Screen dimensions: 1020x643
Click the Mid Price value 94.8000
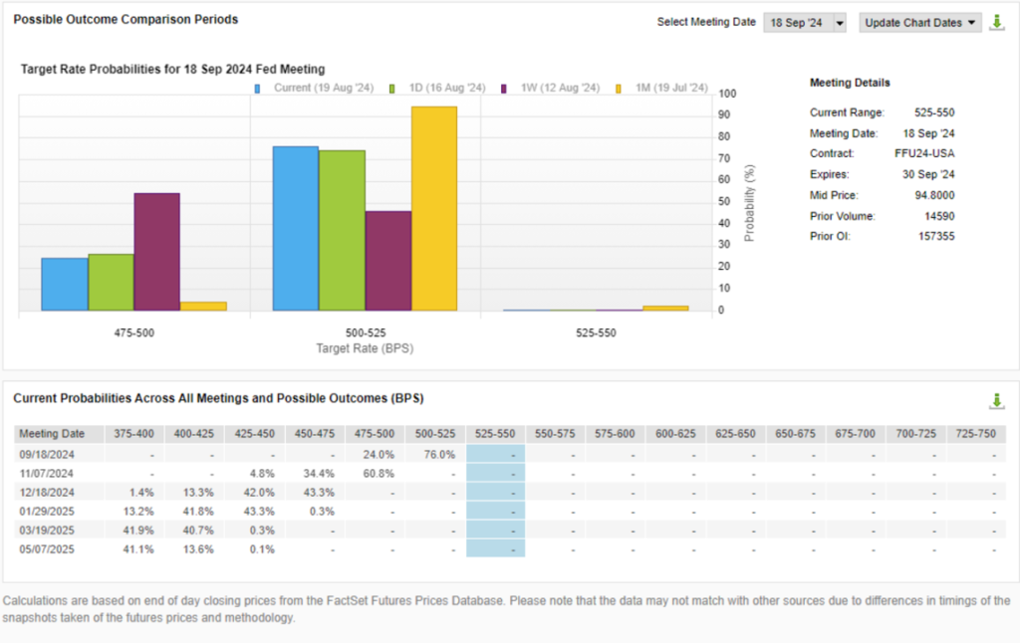(934, 195)
